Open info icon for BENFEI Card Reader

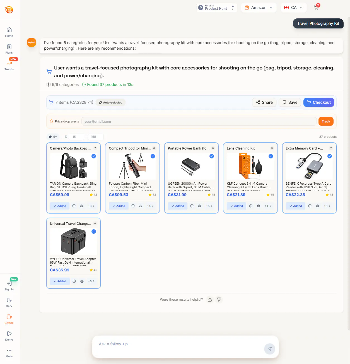[x=310, y=206]
